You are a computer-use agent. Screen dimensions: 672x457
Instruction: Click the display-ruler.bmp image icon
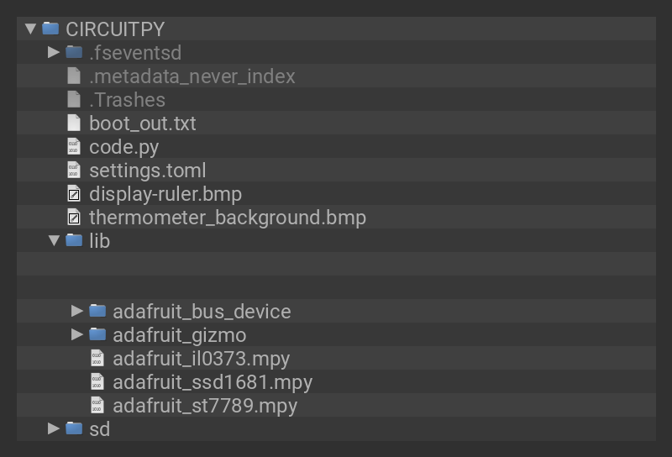pyautogui.click(x=74, y=193)
